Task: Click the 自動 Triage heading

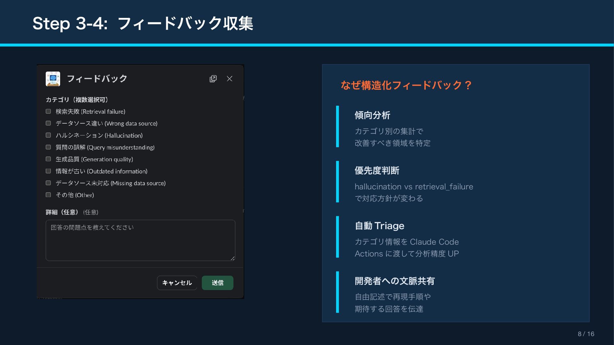Action: tap(379, 226)
